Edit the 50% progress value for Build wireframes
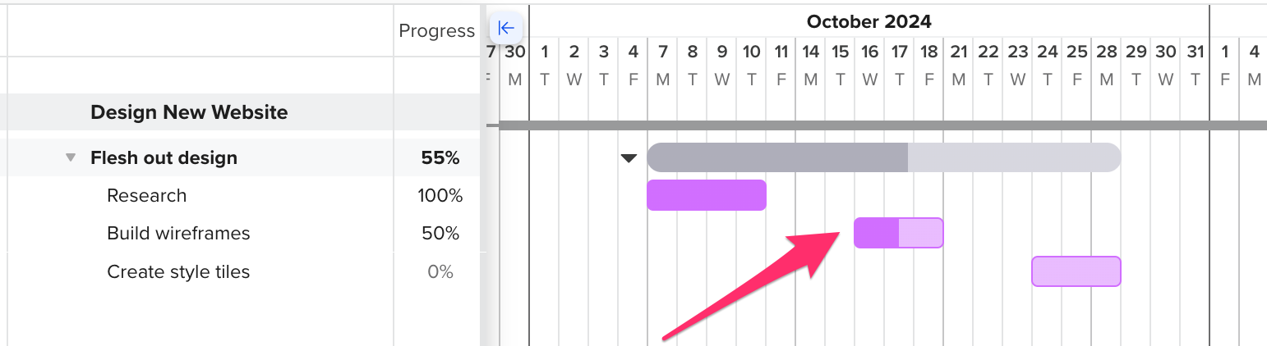 pyautogui.click(x=440, y=234)
